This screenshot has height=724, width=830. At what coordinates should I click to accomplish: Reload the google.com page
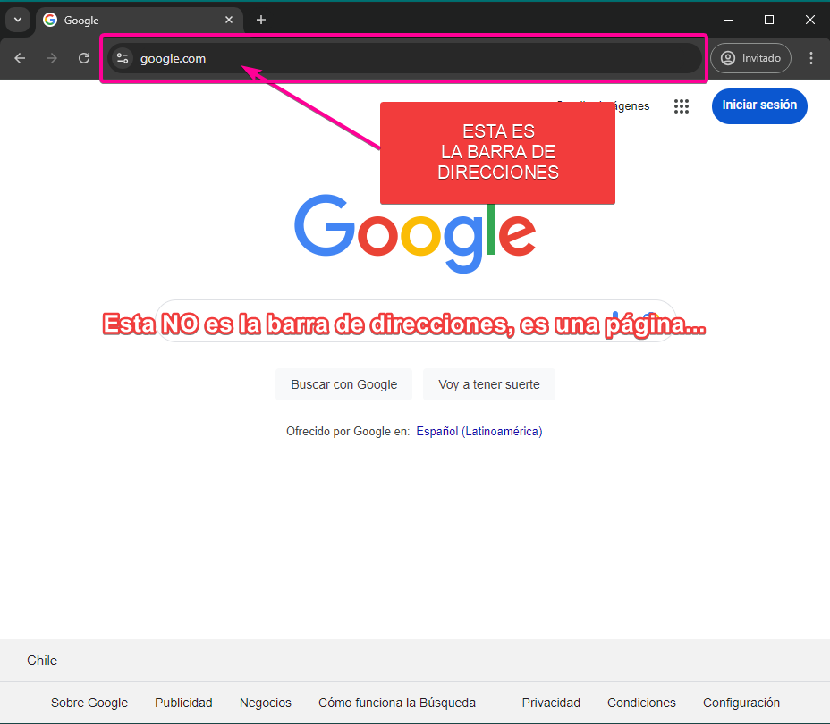[x=84, y=58]
